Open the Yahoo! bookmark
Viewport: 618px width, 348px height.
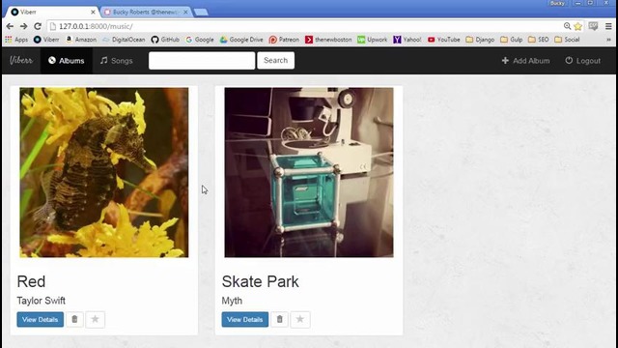pyautogui.click(x=407, y=40)
